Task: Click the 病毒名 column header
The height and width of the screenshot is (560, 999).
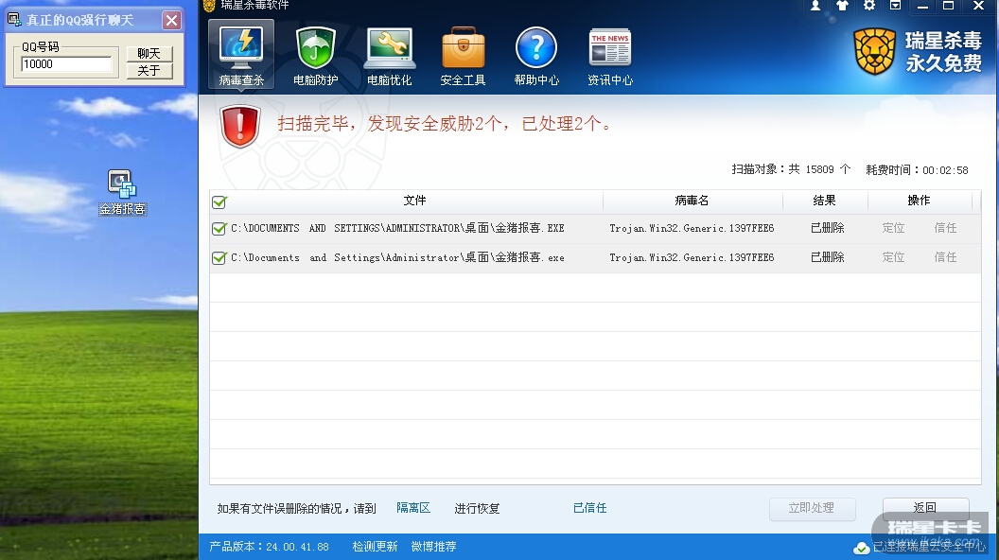Action: click(692, 201)
